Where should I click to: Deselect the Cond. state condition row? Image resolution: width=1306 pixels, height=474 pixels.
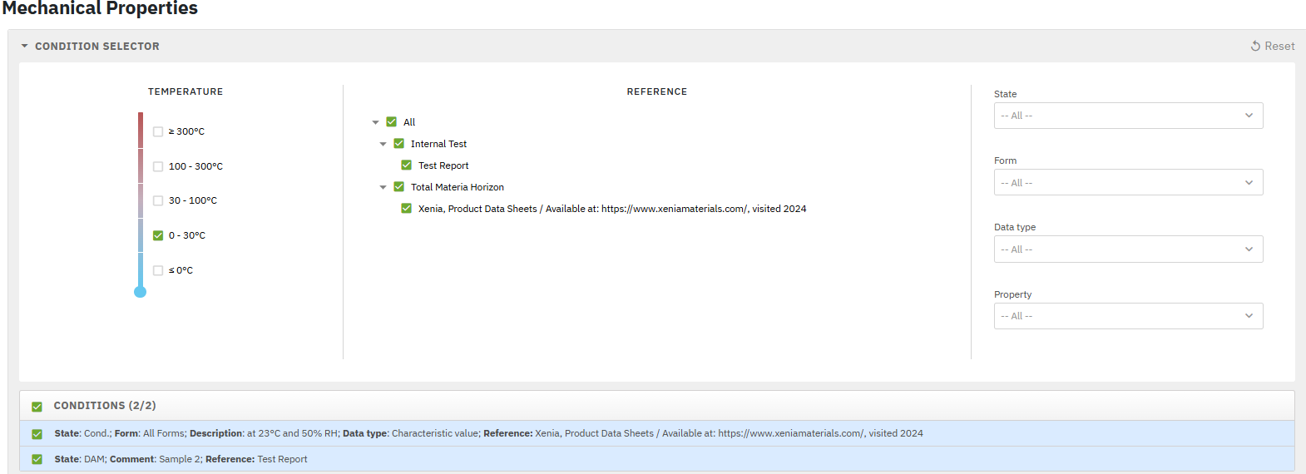pyautogui.click(x=37, y=434)
